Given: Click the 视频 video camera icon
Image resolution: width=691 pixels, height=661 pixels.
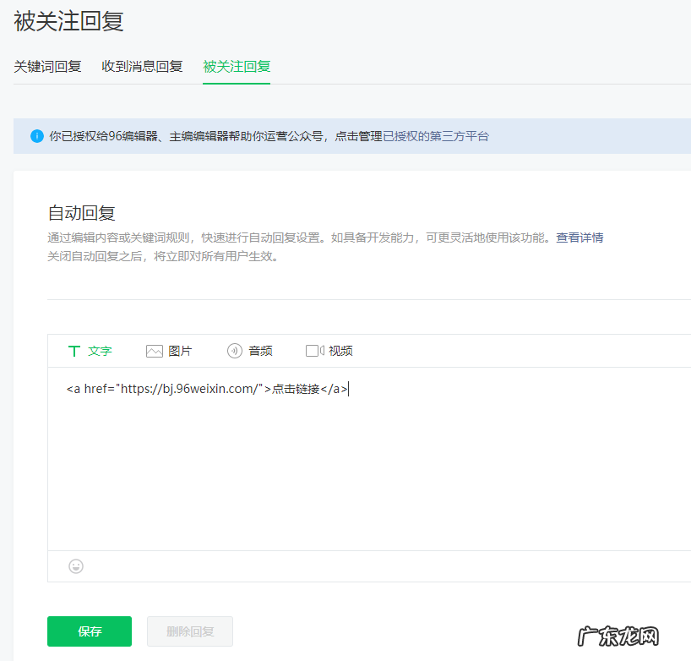Looking at the screenshot, I should coord(313,350).
